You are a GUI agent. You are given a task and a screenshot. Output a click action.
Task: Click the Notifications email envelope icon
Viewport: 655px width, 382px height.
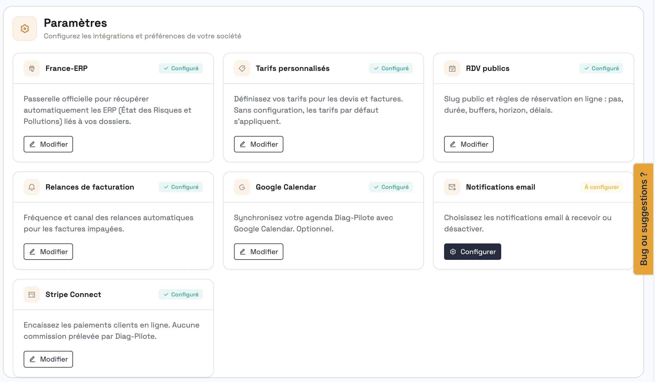(452, 187)
